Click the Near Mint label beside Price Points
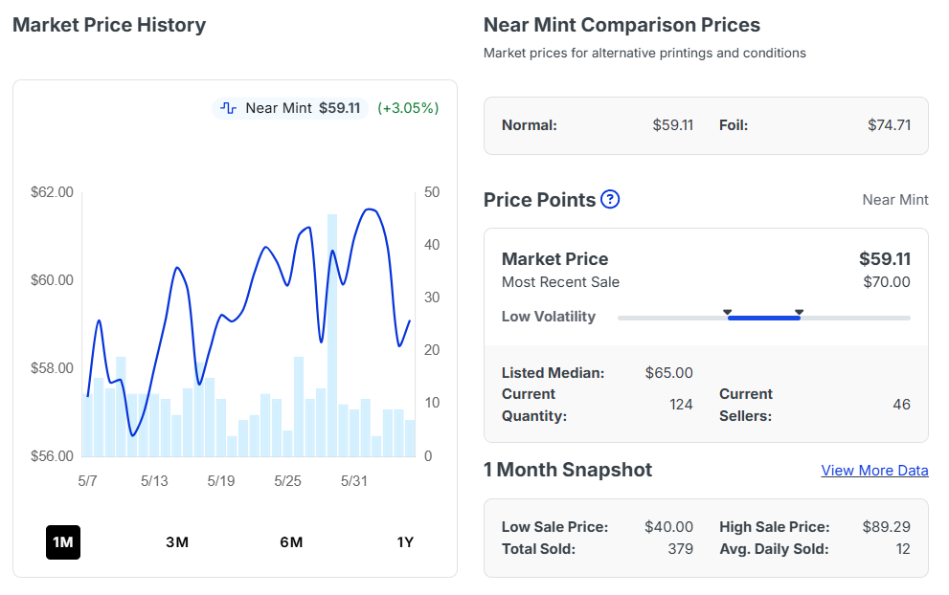Image resolution: width=949 pixels, height=595 pixels. (895, 200)
